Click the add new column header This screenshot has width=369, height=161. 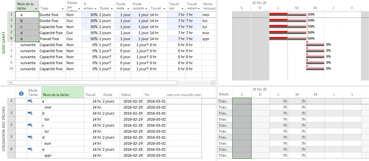(x=184, y=95)
